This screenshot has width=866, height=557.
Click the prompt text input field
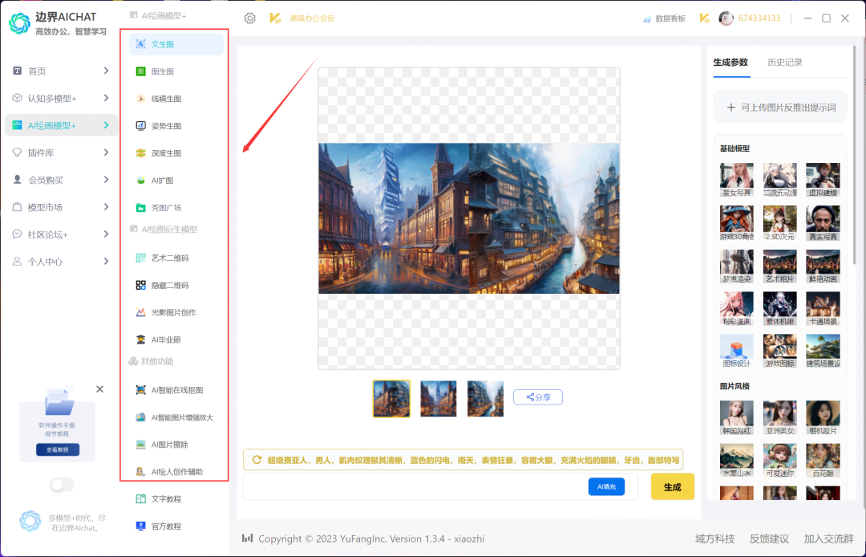[415, 487]
